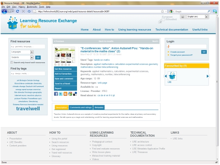Bookmark page with star icon in address bar
Viewport: 220px width, 165px height.
pyautogui.click(x=162, y=11)
